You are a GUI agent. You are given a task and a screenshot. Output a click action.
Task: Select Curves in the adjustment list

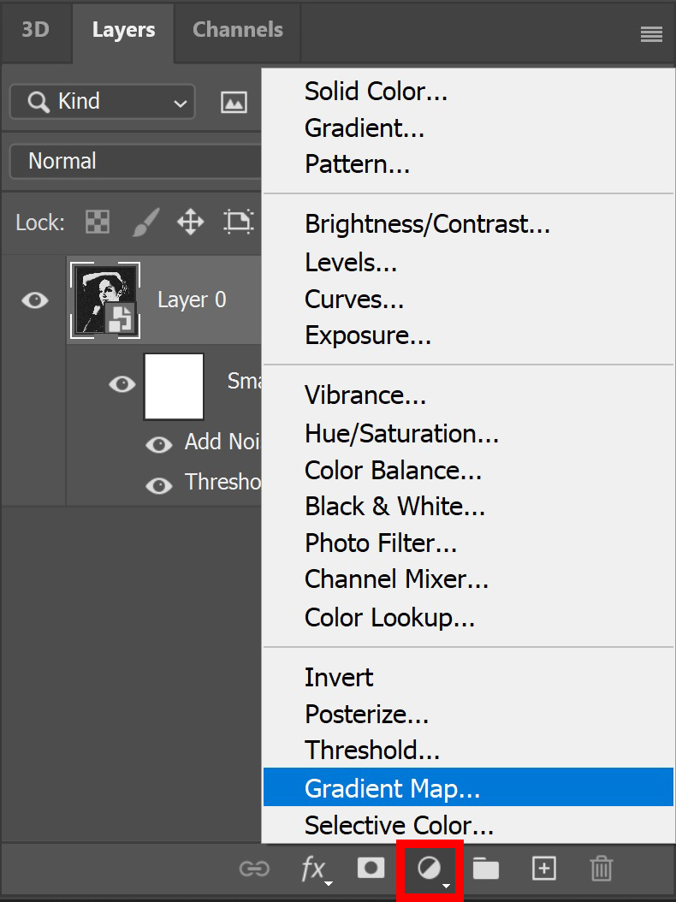coord(353,298)
